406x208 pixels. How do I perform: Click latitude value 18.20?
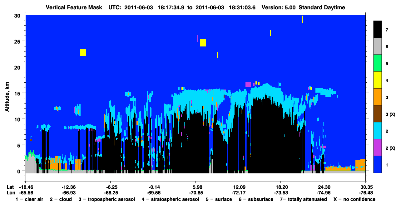280,187
